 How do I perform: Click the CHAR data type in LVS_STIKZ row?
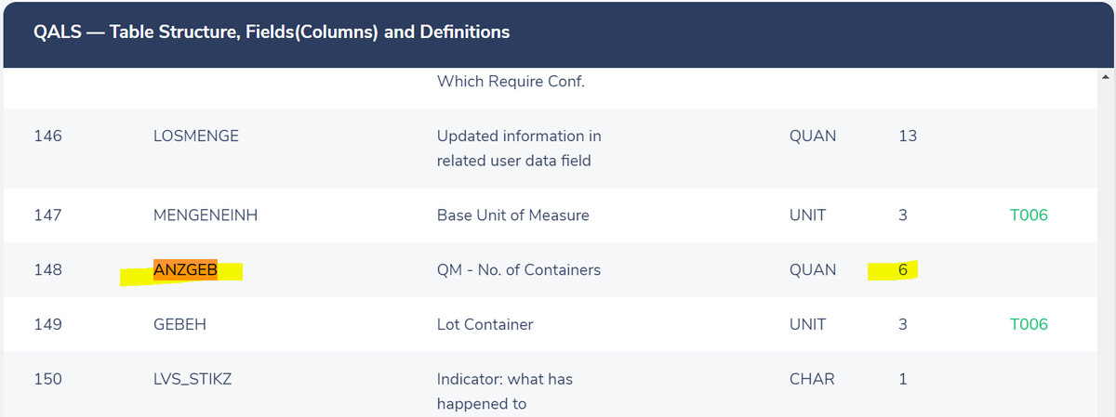coord(811,379)
